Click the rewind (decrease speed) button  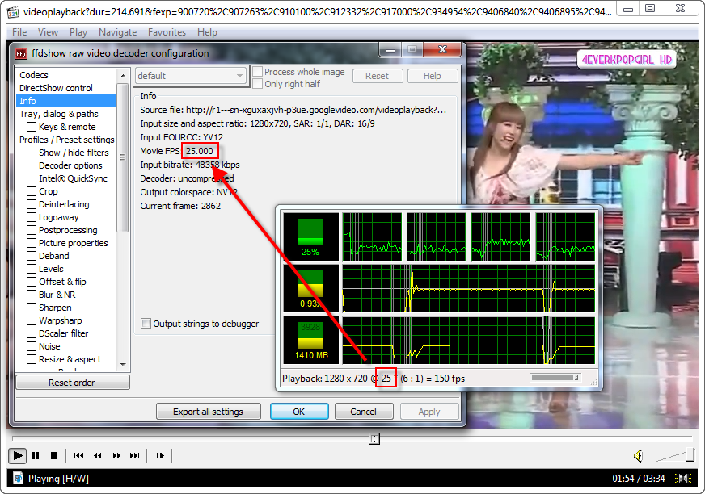click(98, 456)
